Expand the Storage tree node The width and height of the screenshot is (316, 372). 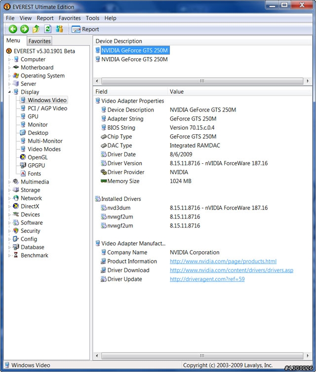pyautogui.click(x=9, y=190)
